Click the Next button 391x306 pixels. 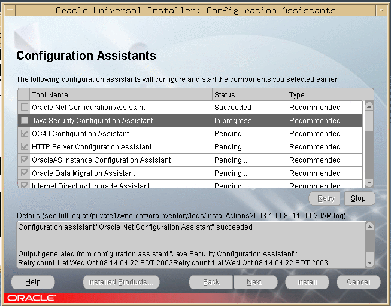tap(255, 282)
